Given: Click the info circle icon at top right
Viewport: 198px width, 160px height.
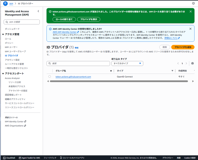Looking at the screenshot, I should coord(193,3).
